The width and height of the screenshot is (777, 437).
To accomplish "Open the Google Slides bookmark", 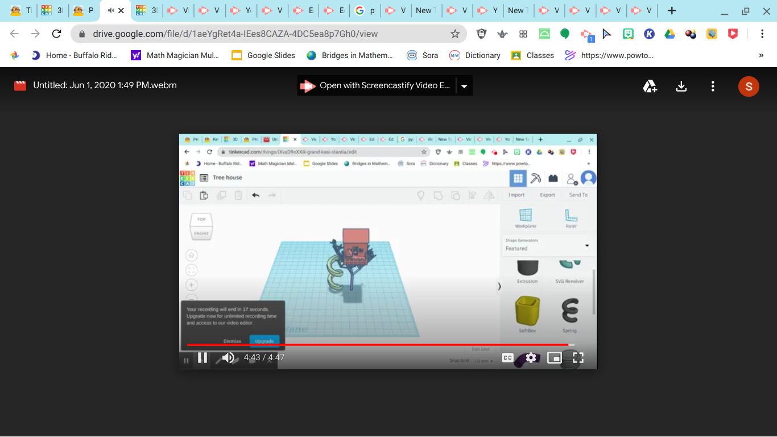I will tap(264, 55).
